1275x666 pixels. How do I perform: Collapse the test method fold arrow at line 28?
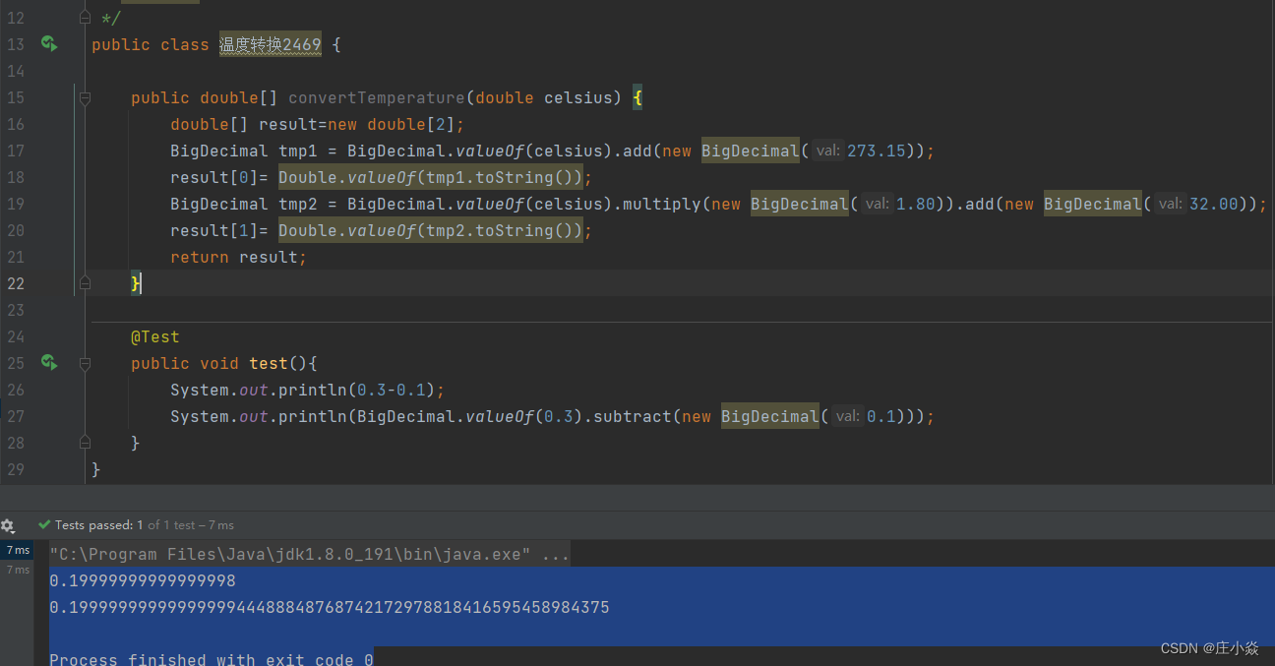[85, 443]
